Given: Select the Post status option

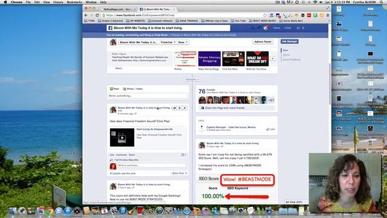Looking at the screenshot, I should [x=114, y=89].
